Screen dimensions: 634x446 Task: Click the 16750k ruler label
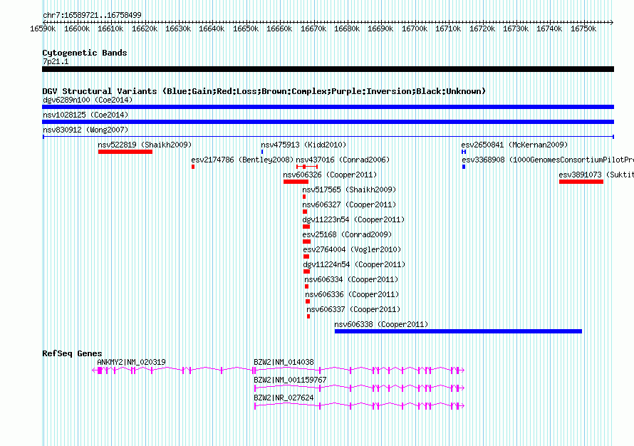pos(583,28)
